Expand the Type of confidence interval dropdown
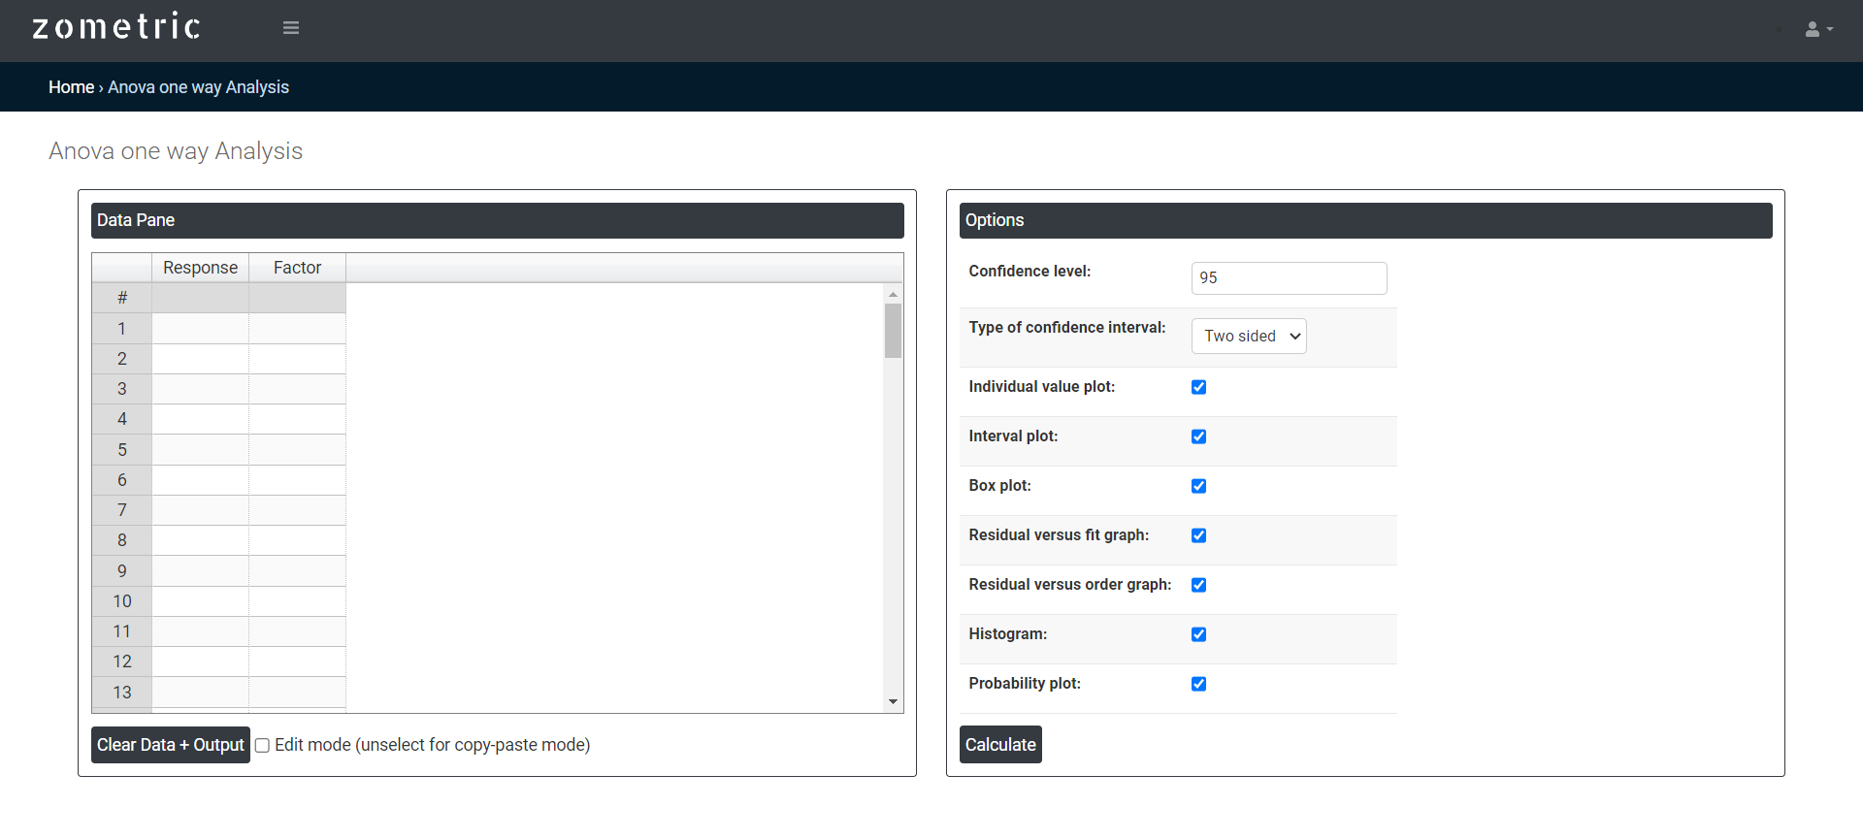Viewport: 1863px width, 839px height. point(1248,337)
